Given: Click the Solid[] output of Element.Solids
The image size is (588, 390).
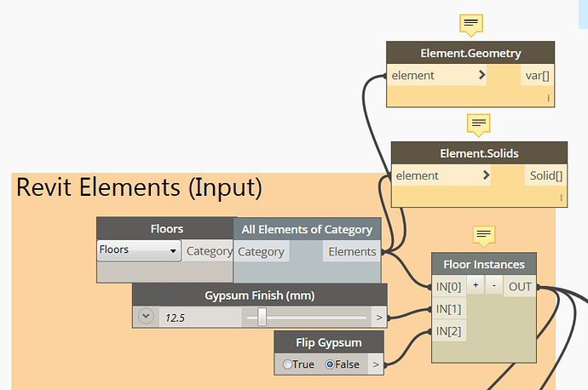Looking at the screenshot, I should click(x=545, y=175).
